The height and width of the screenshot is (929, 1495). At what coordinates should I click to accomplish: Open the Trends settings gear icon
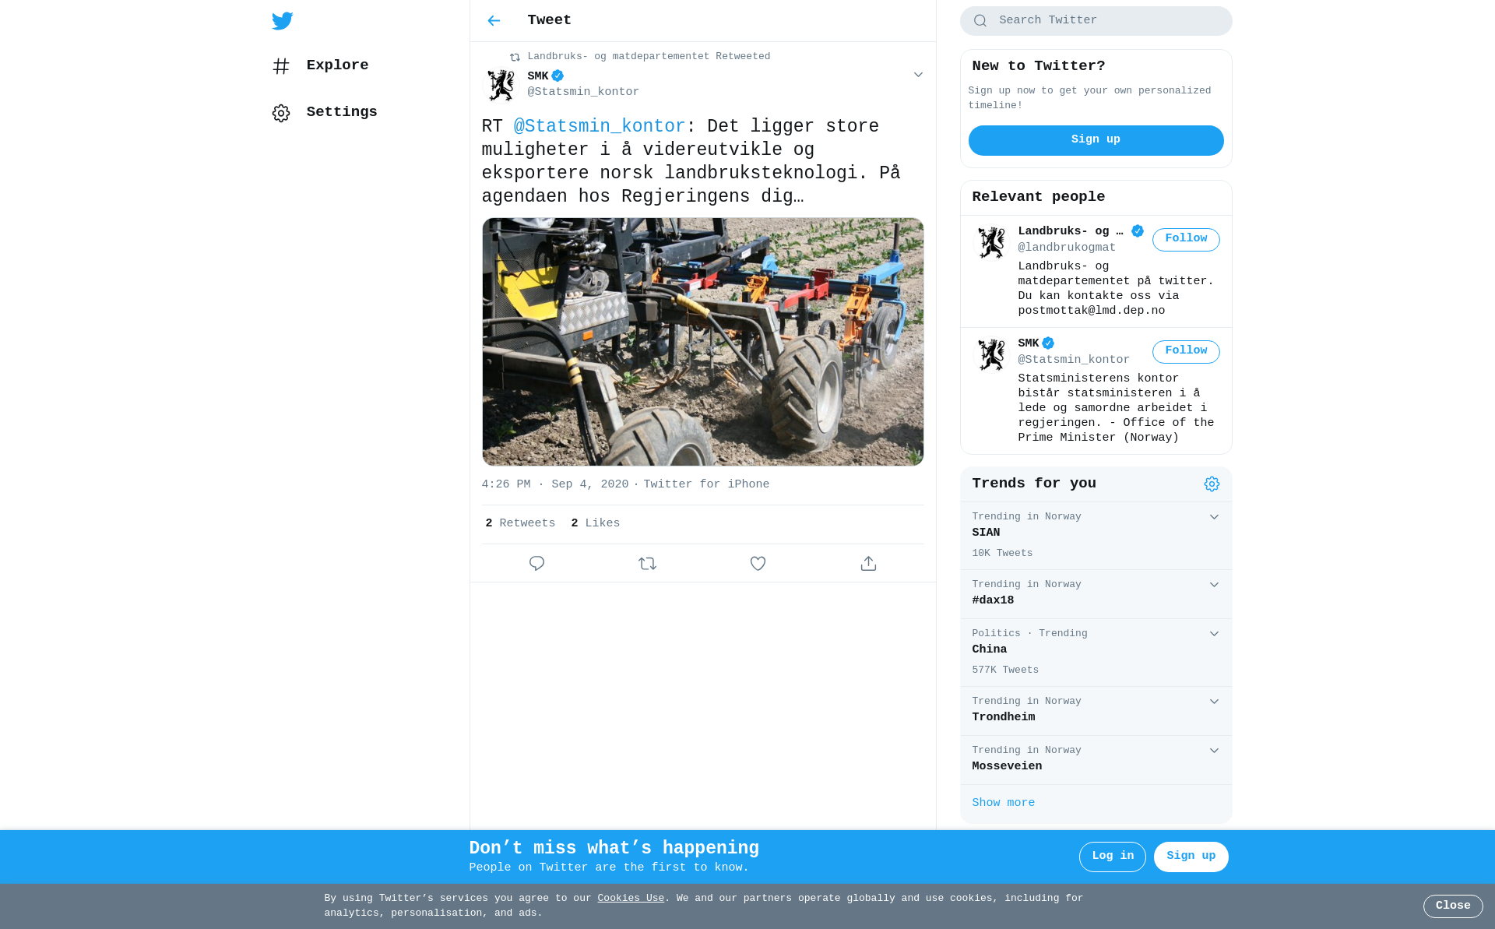pyautogui.click(x=1212, y=484)
